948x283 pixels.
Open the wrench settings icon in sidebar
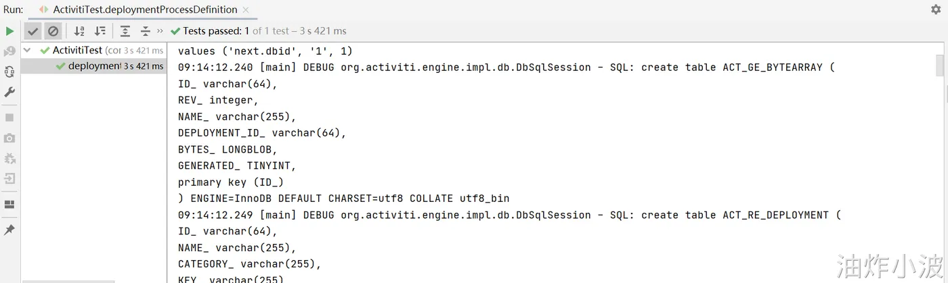[x=9, y=92]
